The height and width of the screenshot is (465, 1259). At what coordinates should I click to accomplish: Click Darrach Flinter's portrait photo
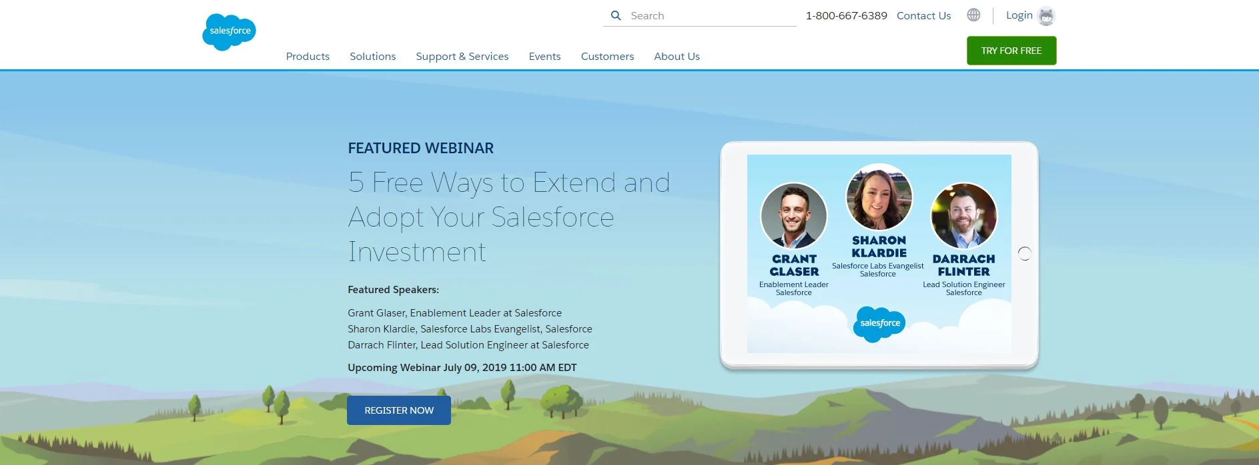pyautogui.click(x=964, y=216)
